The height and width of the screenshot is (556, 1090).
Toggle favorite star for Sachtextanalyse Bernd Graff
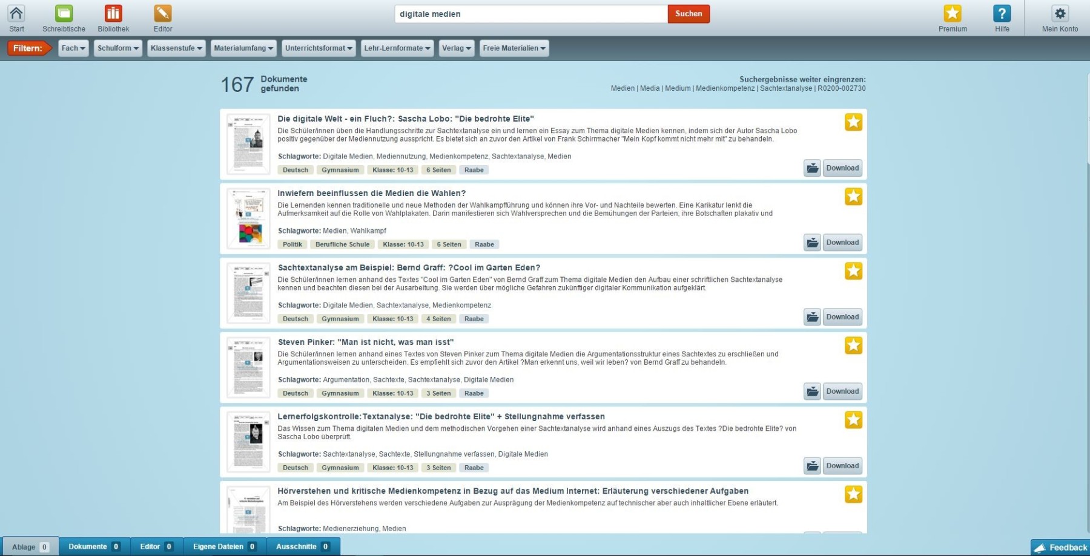853,271
